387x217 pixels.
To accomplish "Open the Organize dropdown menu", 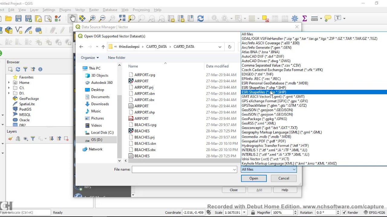I will coord(89,58).
